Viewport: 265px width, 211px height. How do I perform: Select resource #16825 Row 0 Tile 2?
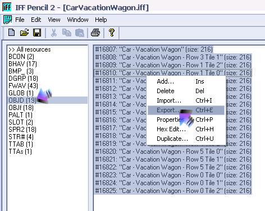tap(173, 191)
